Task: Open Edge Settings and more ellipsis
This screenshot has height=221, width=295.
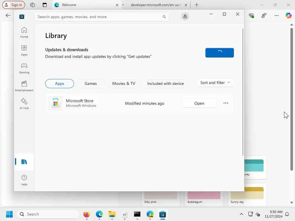Action: click(x=276, y=16)
